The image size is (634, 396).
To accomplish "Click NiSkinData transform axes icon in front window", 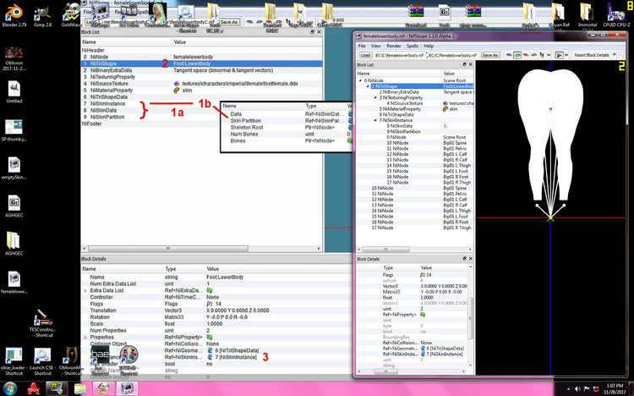I will (445, 126).
